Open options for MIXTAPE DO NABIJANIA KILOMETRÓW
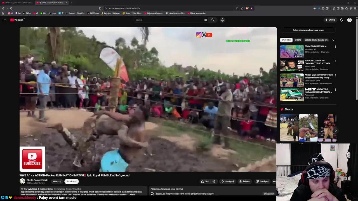 [335, 90]
